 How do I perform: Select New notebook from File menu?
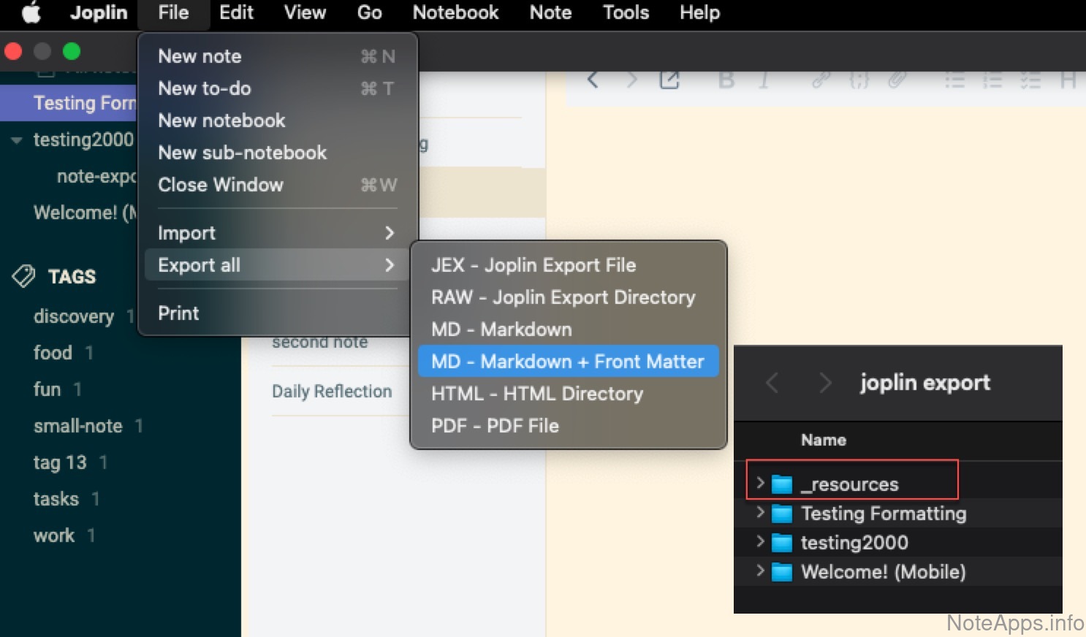click(221, 121)
